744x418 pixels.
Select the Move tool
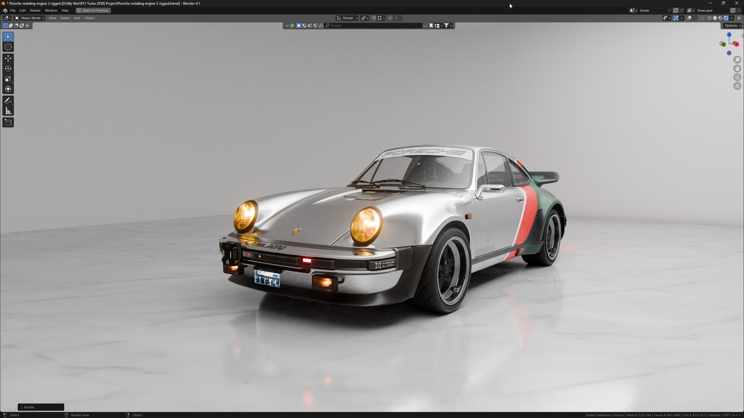coord(8,58)
